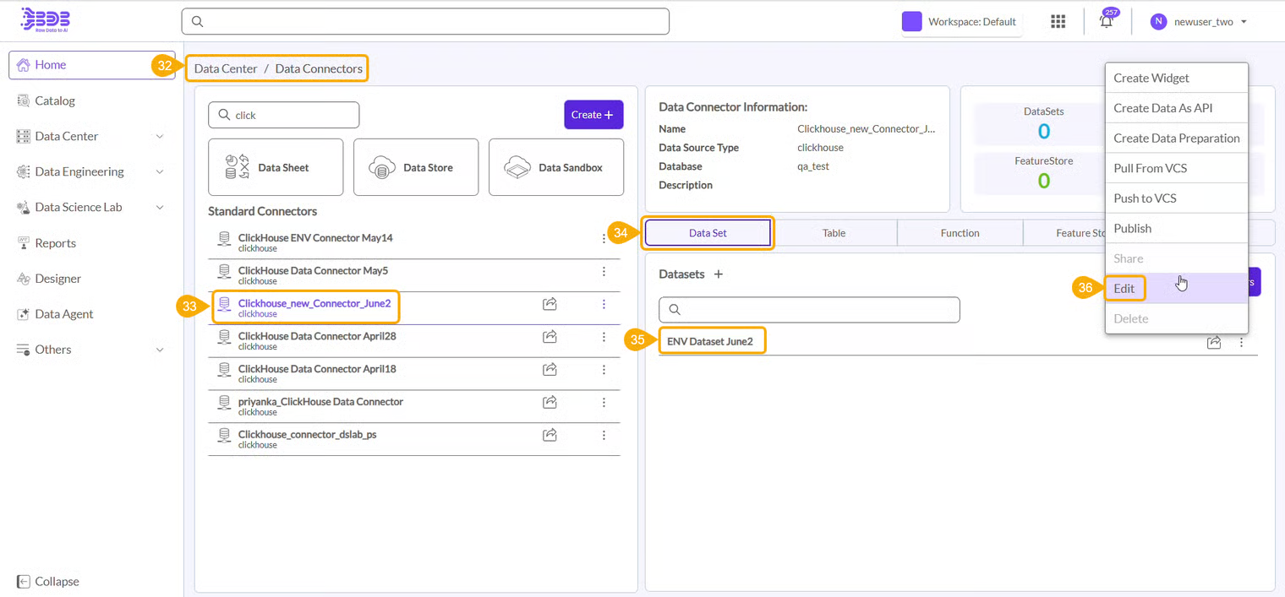Click share icon for priyanka_ClickHouse Data Connector
This screenshot has height=597, width=1285.
tap(550, 403)
